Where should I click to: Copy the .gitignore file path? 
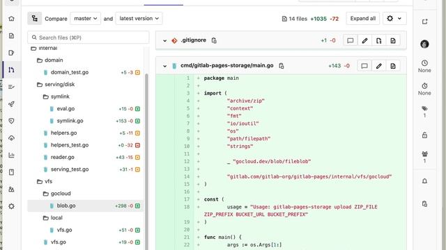[214, 40]
